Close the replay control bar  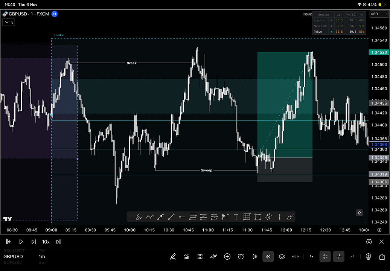click(x=382, y=242)
